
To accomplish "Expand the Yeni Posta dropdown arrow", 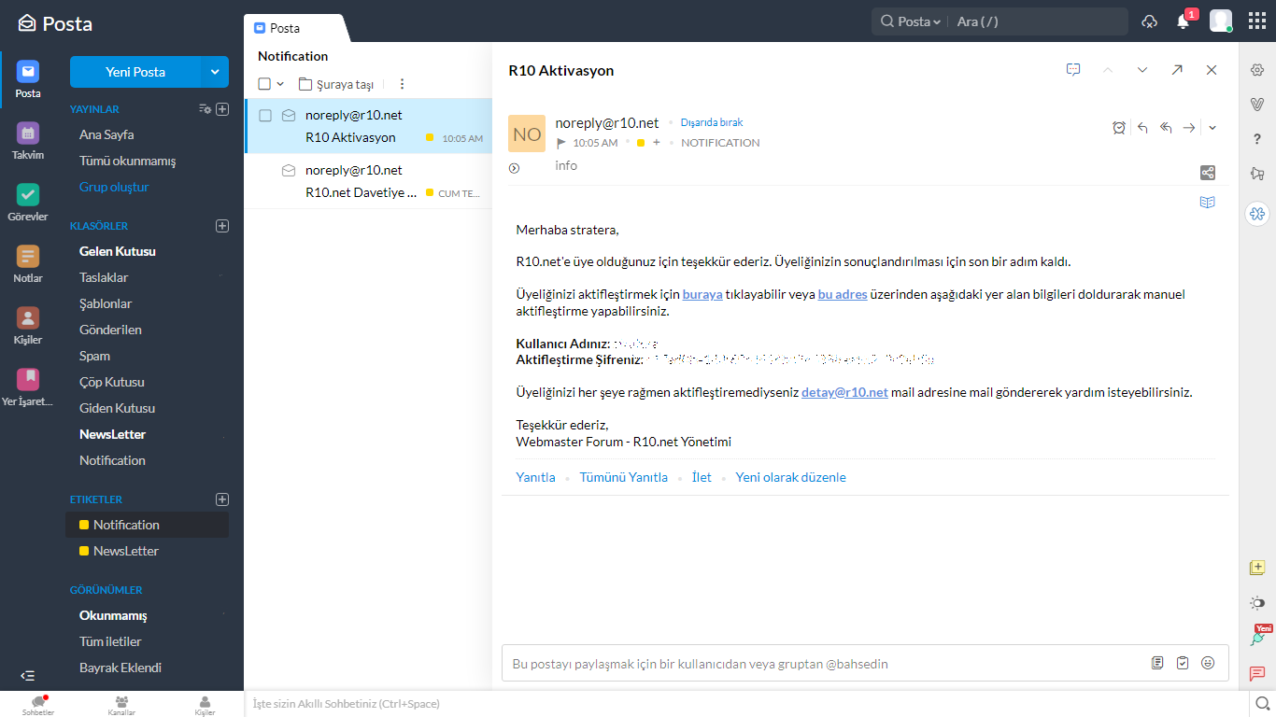I will point(215,72).
